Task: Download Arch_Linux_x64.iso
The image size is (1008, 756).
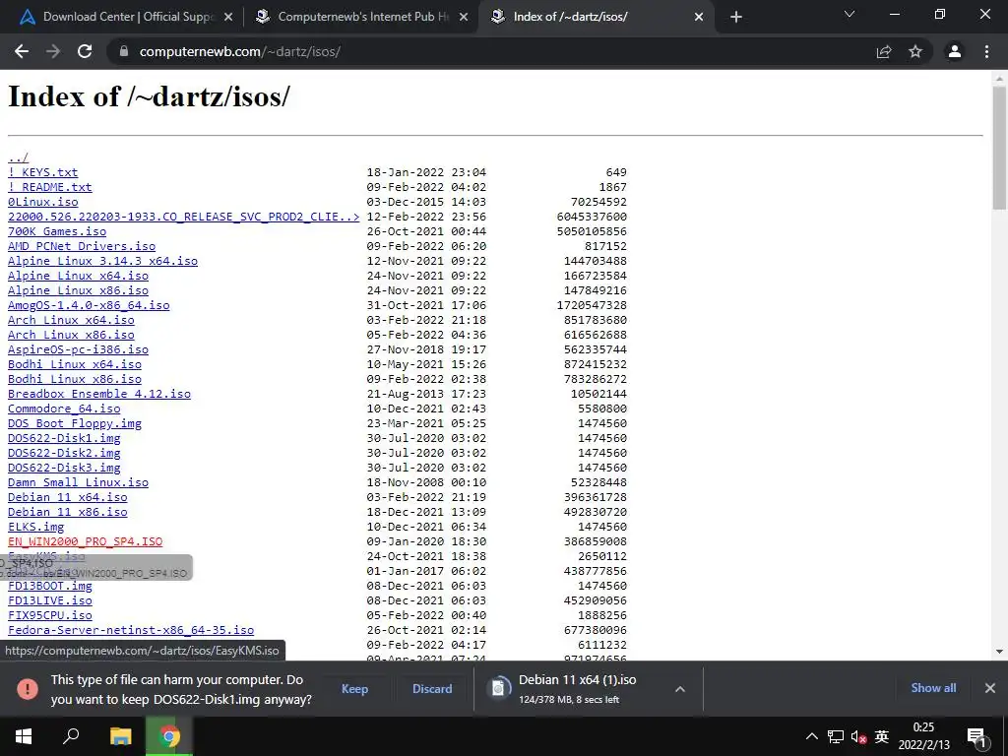Action: (71, 320)
